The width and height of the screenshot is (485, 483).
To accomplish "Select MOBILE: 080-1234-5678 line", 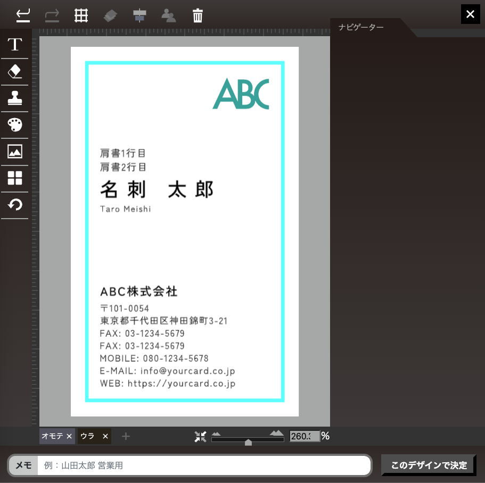I will click(x=154, y=358).
